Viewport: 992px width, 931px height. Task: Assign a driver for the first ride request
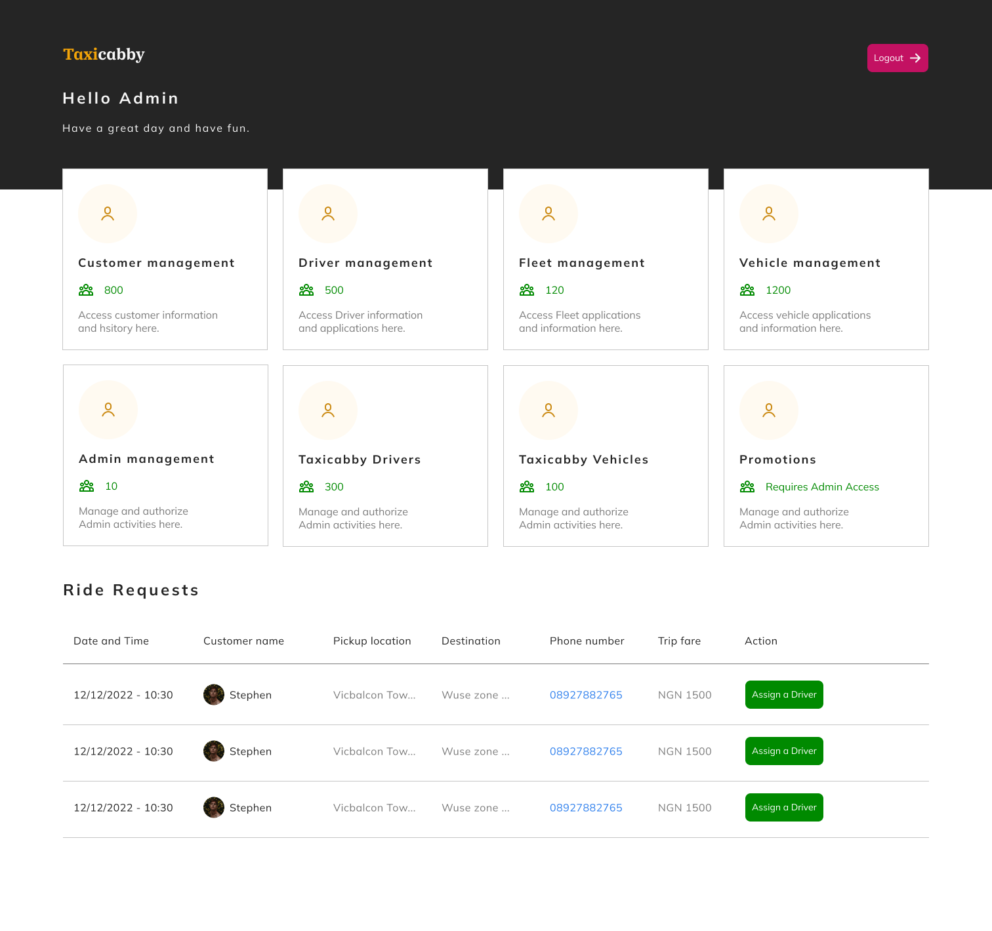pyautogui.click(x=784, y=694)
